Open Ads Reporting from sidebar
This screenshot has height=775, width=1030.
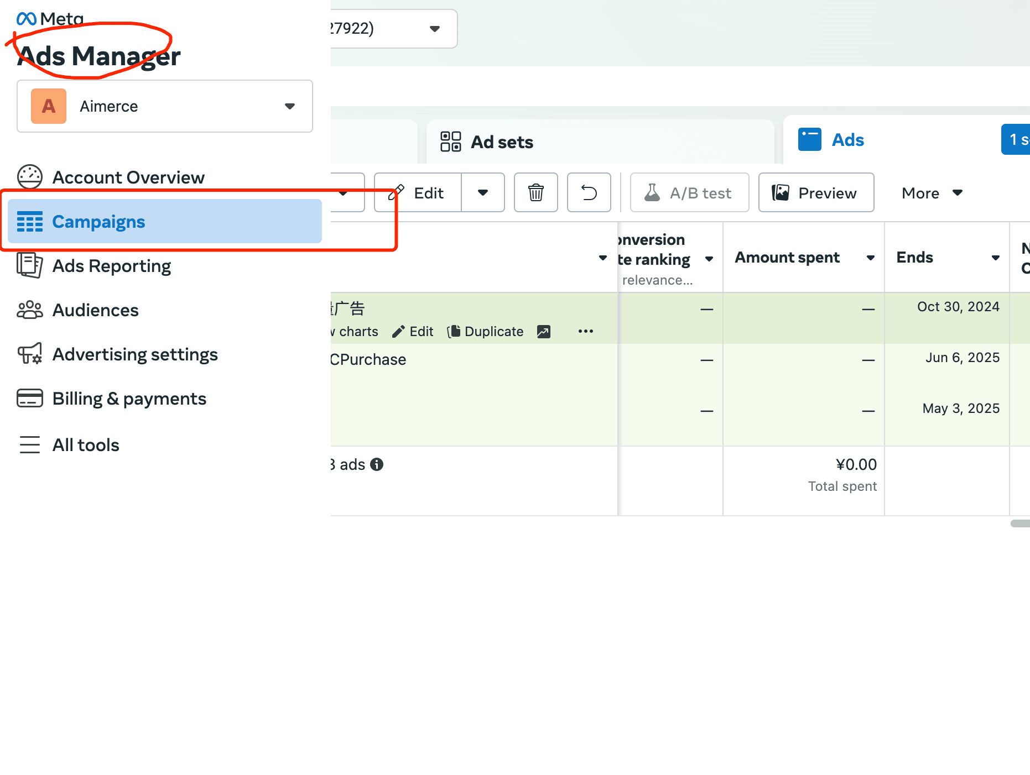tap(111, 266)
